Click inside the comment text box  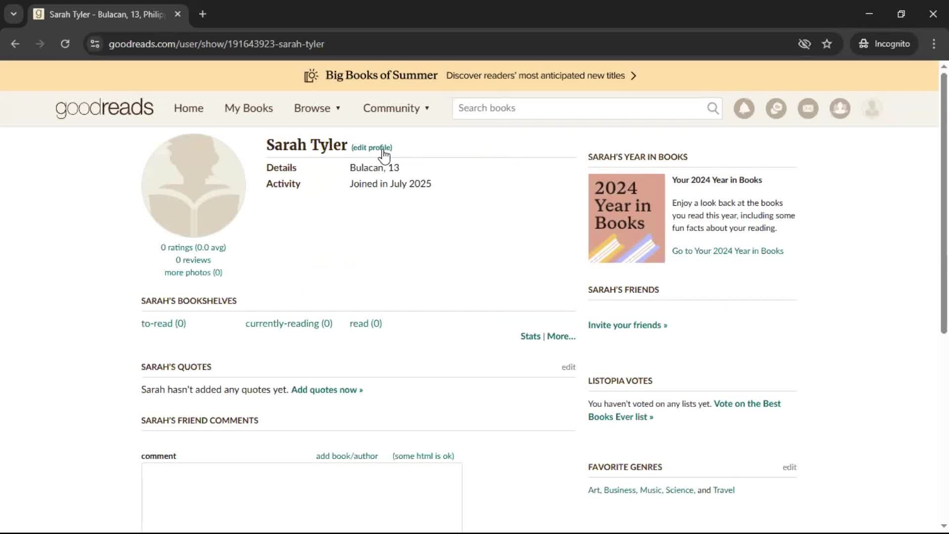tap(302, 497)
